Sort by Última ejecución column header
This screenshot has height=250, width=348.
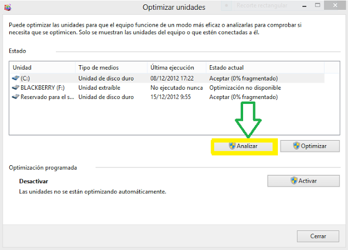click(x=177, y=67)
